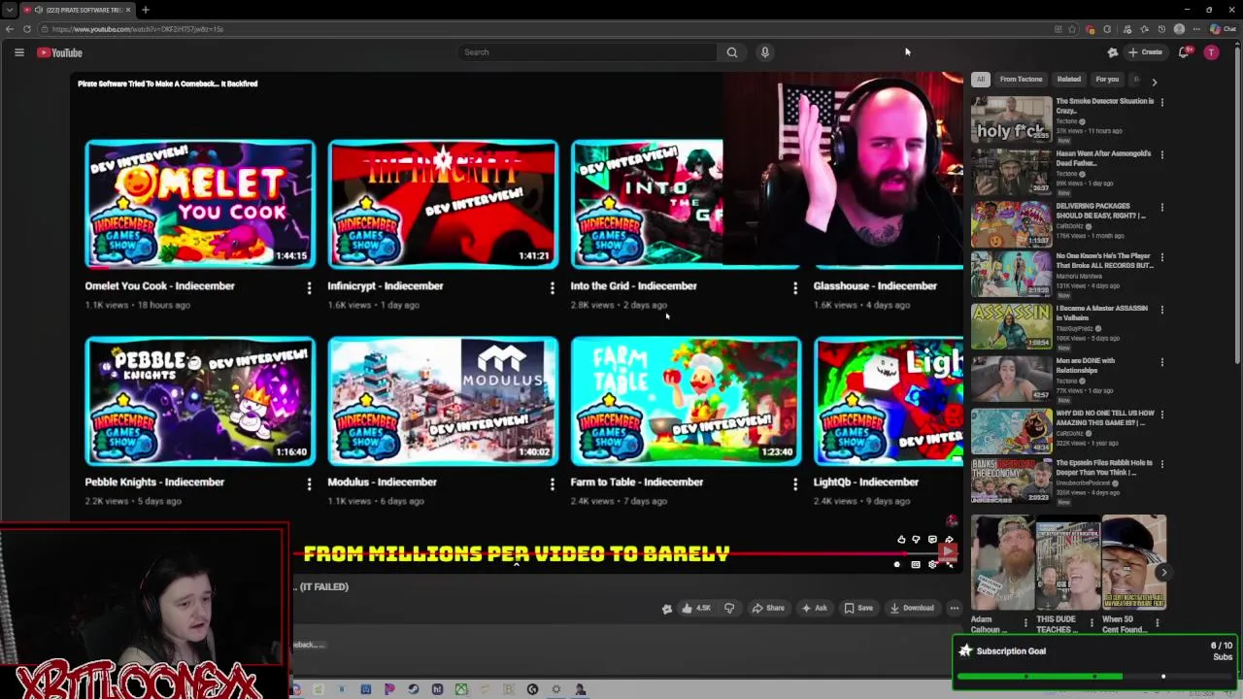The image size is (1243, 699).
Task: Open the Adam Calhoun short thumbnail
Action: 1002,563
